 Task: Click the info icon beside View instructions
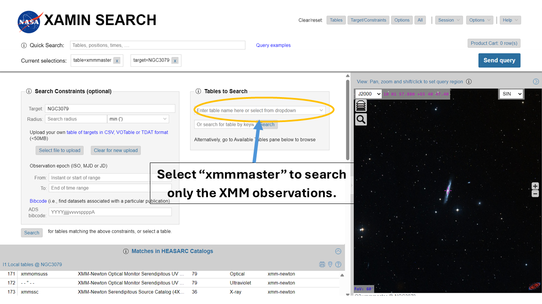tap(469, 81)
